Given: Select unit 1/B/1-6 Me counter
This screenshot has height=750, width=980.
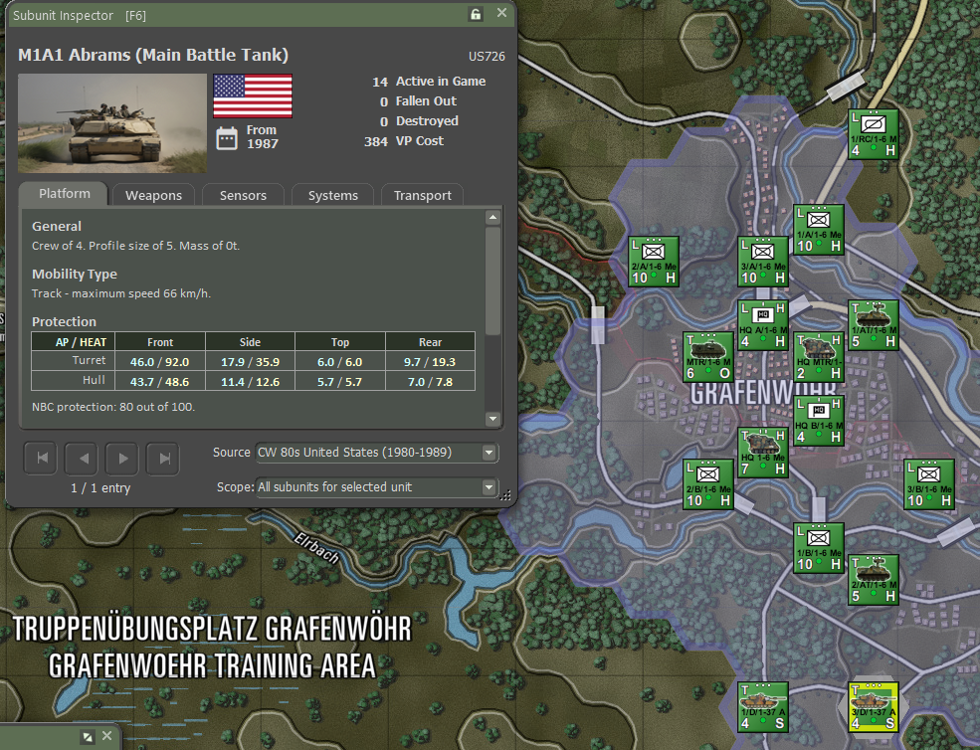Looking at the screenshot, I should (819, 548).
